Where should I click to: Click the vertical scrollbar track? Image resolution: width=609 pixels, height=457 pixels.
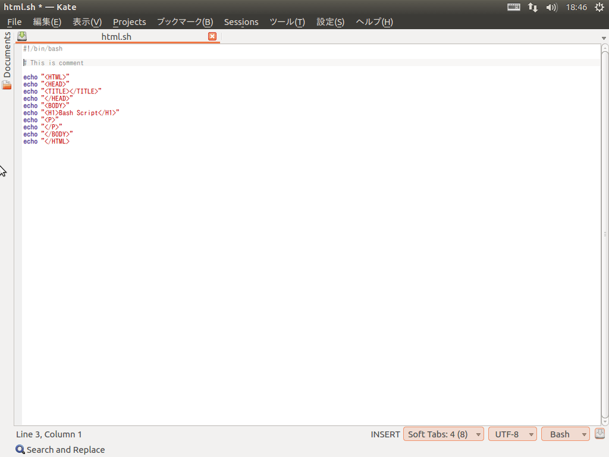[605, 234]
